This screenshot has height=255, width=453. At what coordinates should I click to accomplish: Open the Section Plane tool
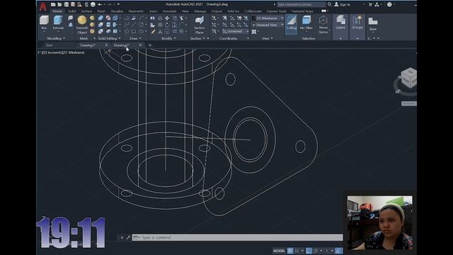coord(200,25)
